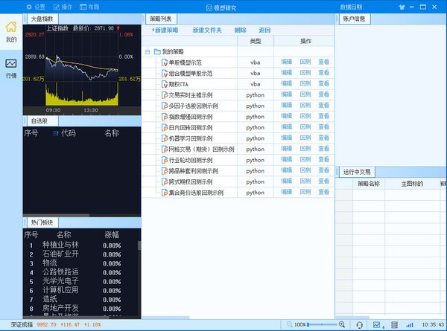This screenshot has height=331, width=447.
Task: Open the 操作 menu in title bar
Action: pyautogui.click(x=63, y=7)
